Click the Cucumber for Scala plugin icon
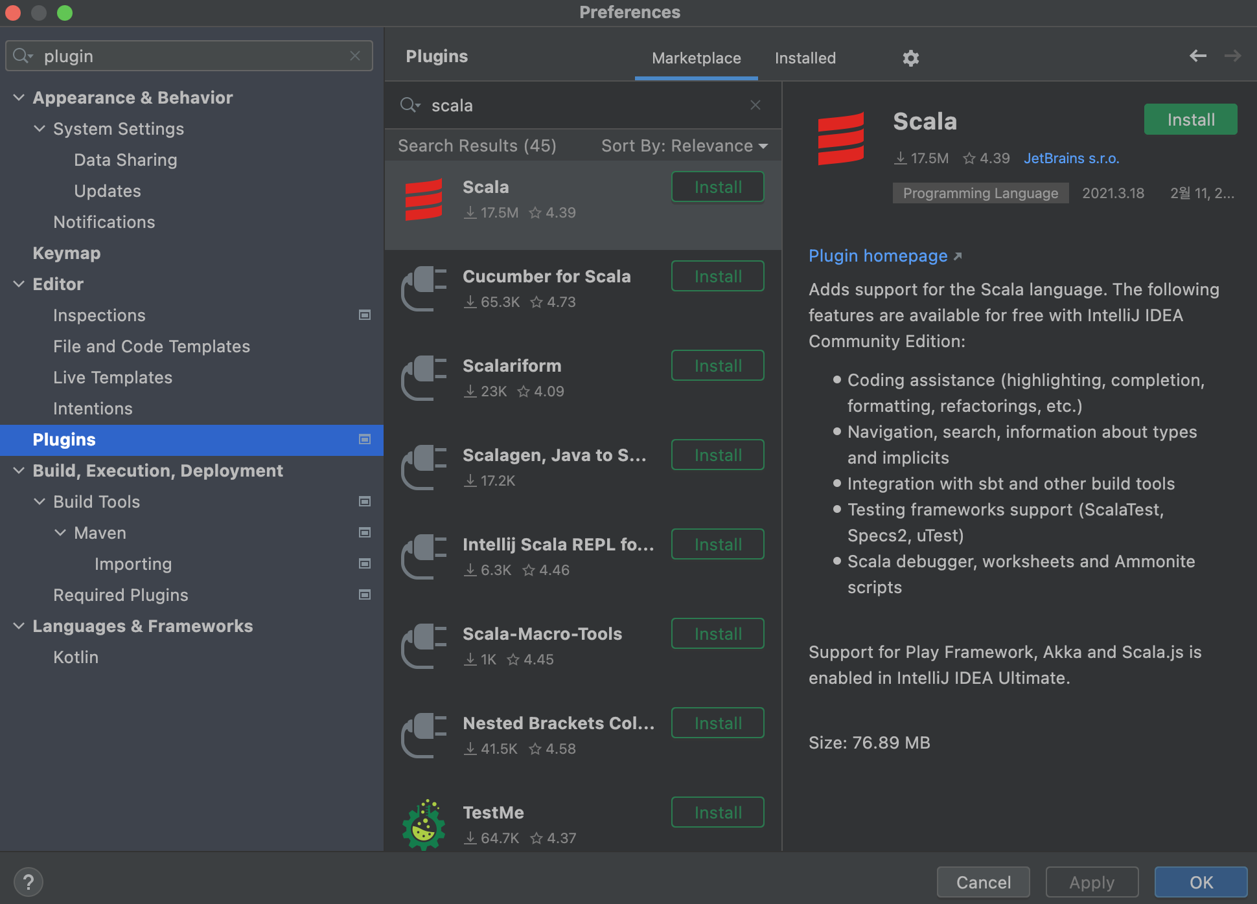Viewport: 1257px width, 904px height. pos(424,289)
